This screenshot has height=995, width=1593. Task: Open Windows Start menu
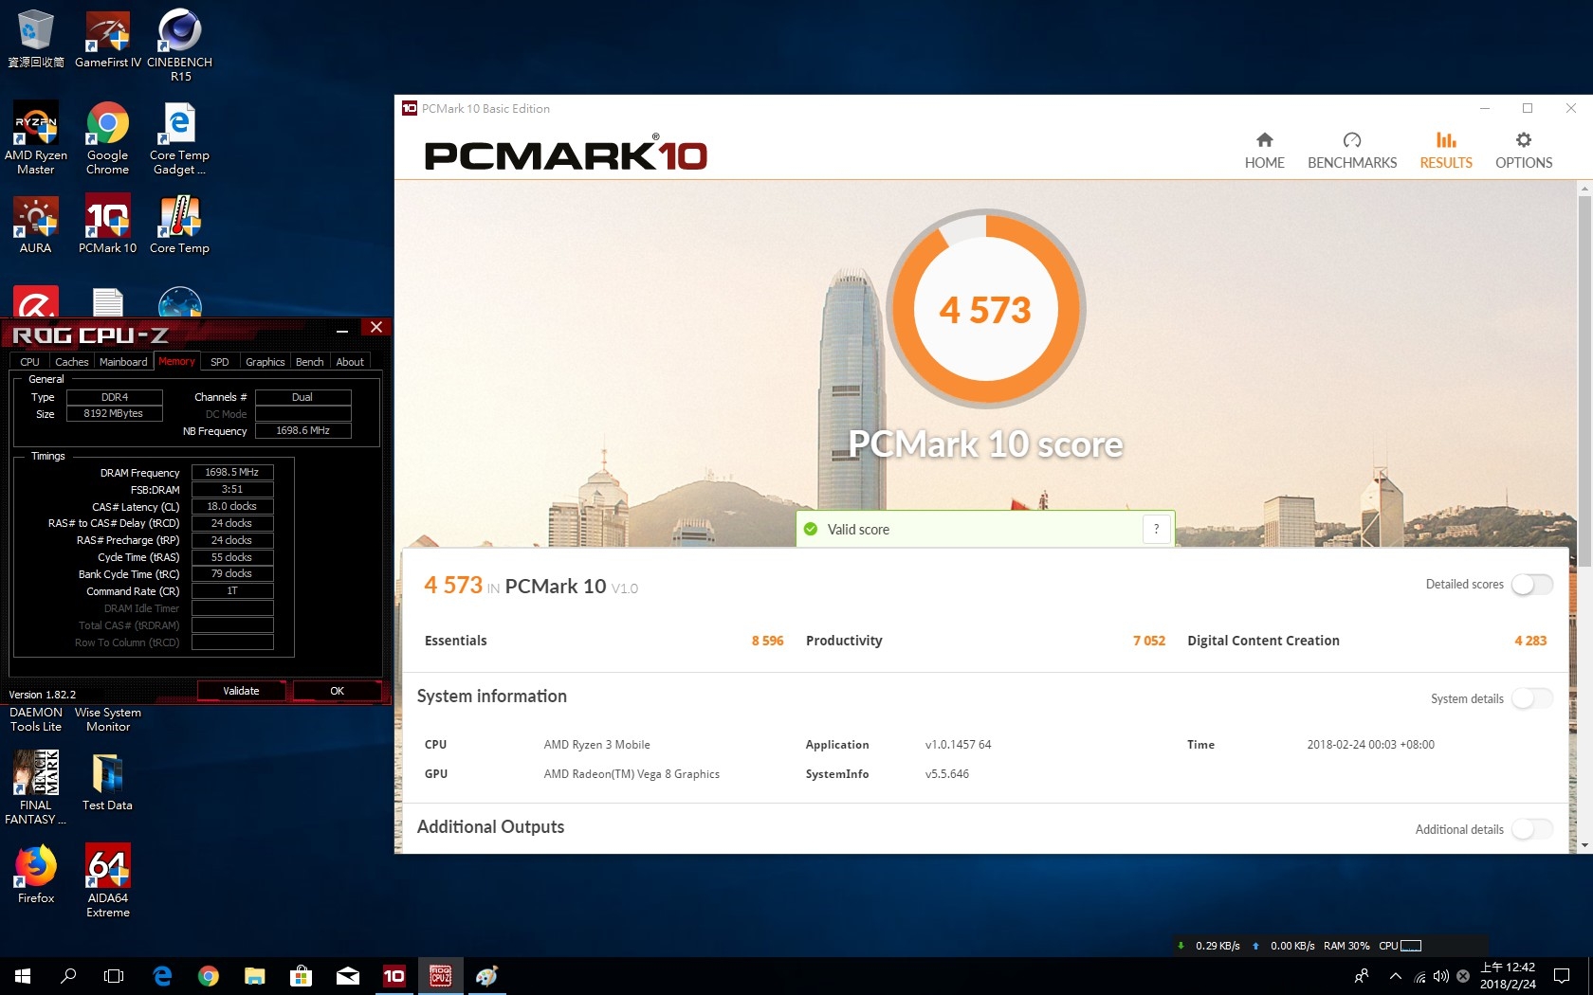coord(23,975)
